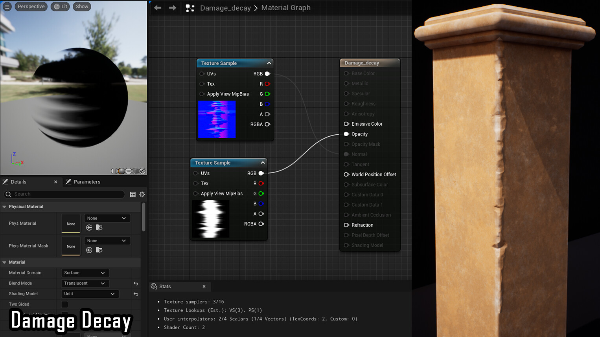Click the node graph icon beside Damage_decay breadcrumb
Viewport: 600px width, 337px height.
pyautogui.click(x=190, y=7)
